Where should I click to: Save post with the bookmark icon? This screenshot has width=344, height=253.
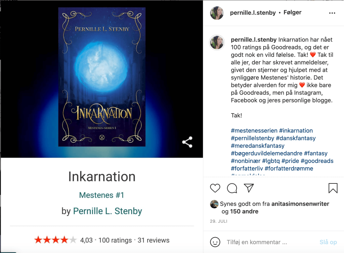333,188
